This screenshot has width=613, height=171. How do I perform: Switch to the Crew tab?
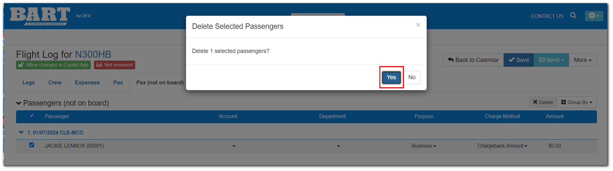click(x=55, y=82)
